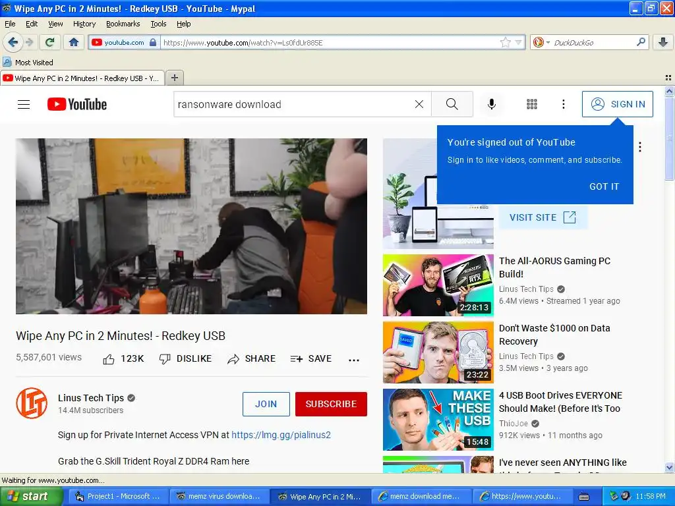675x506 pixels.
Task: Open the Bookmarks menu
Action: click(123, 24)
